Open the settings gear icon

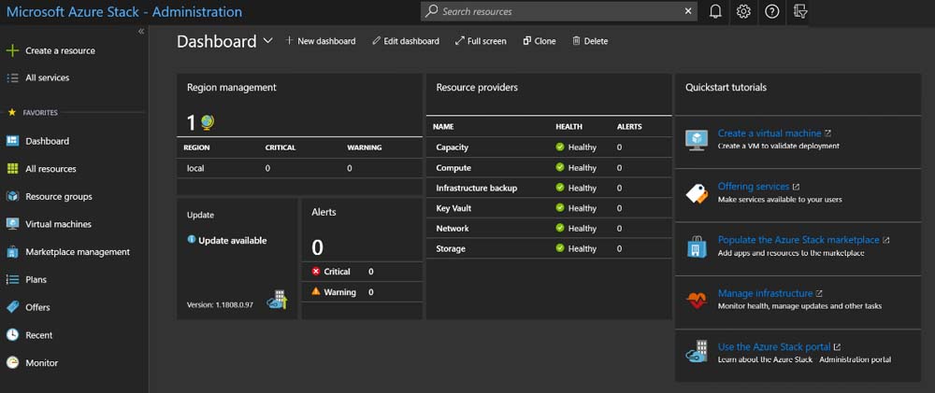click(743, 11)
